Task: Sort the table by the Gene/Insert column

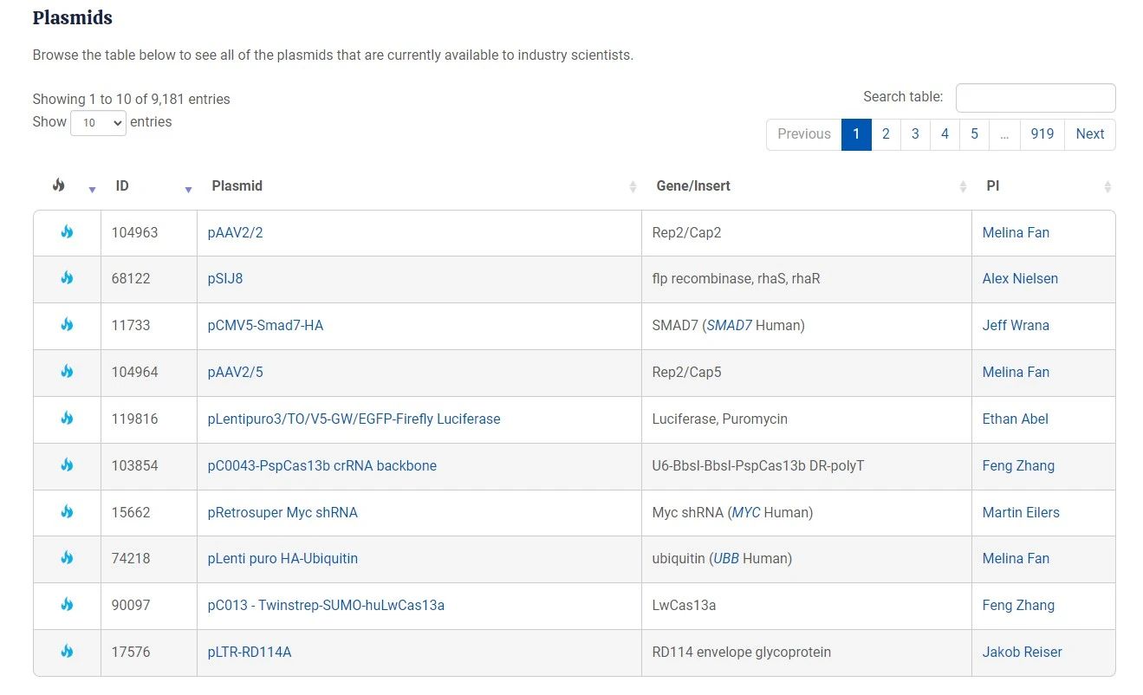Action: pyautogui.click(x=692, y=186)
